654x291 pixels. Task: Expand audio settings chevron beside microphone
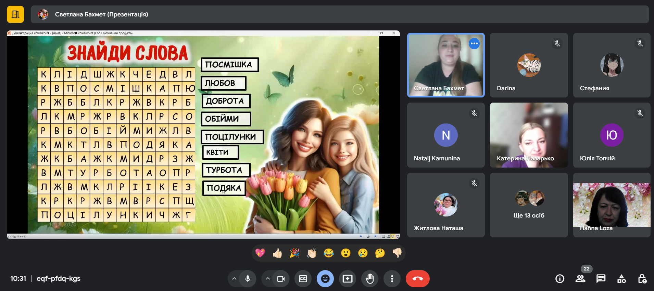pyautogui.click(x=234, y=279)
